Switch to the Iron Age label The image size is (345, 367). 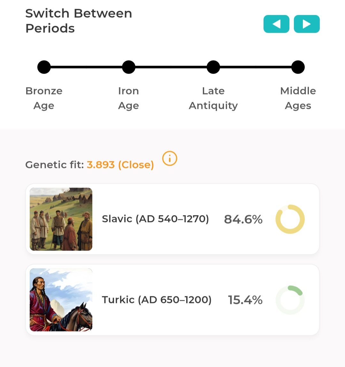pos(129,98)
